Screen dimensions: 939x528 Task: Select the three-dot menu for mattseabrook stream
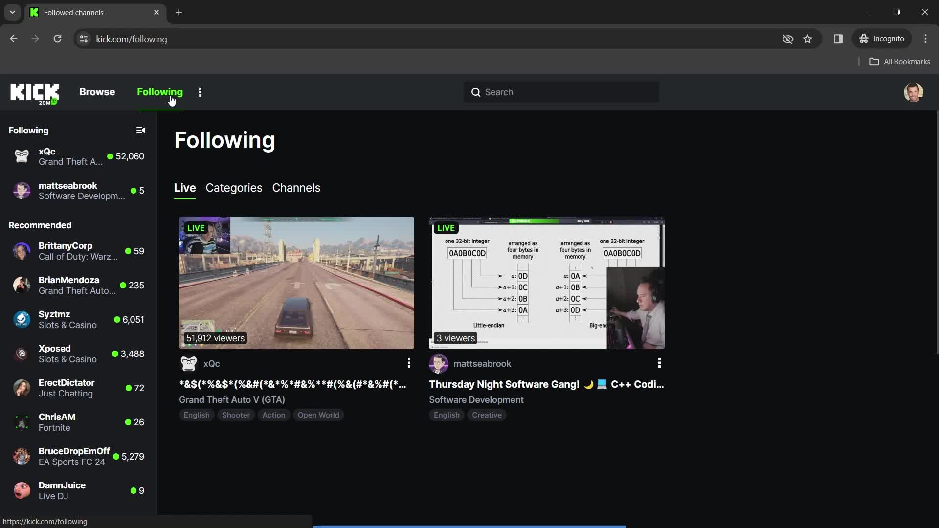[659, 362]
